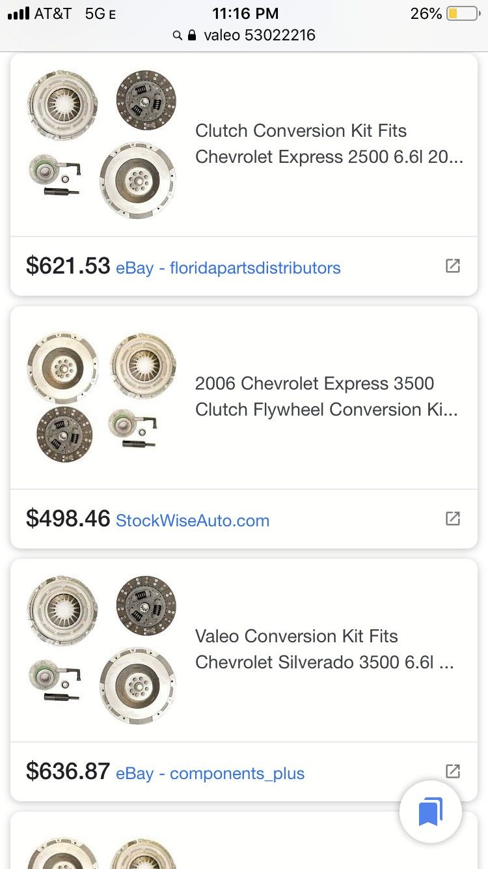
Task: Open external link icon for StockWiseAuto listing
Action: pos(452,519)
